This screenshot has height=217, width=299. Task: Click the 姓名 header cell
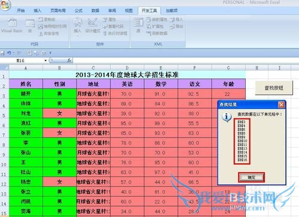26,84
